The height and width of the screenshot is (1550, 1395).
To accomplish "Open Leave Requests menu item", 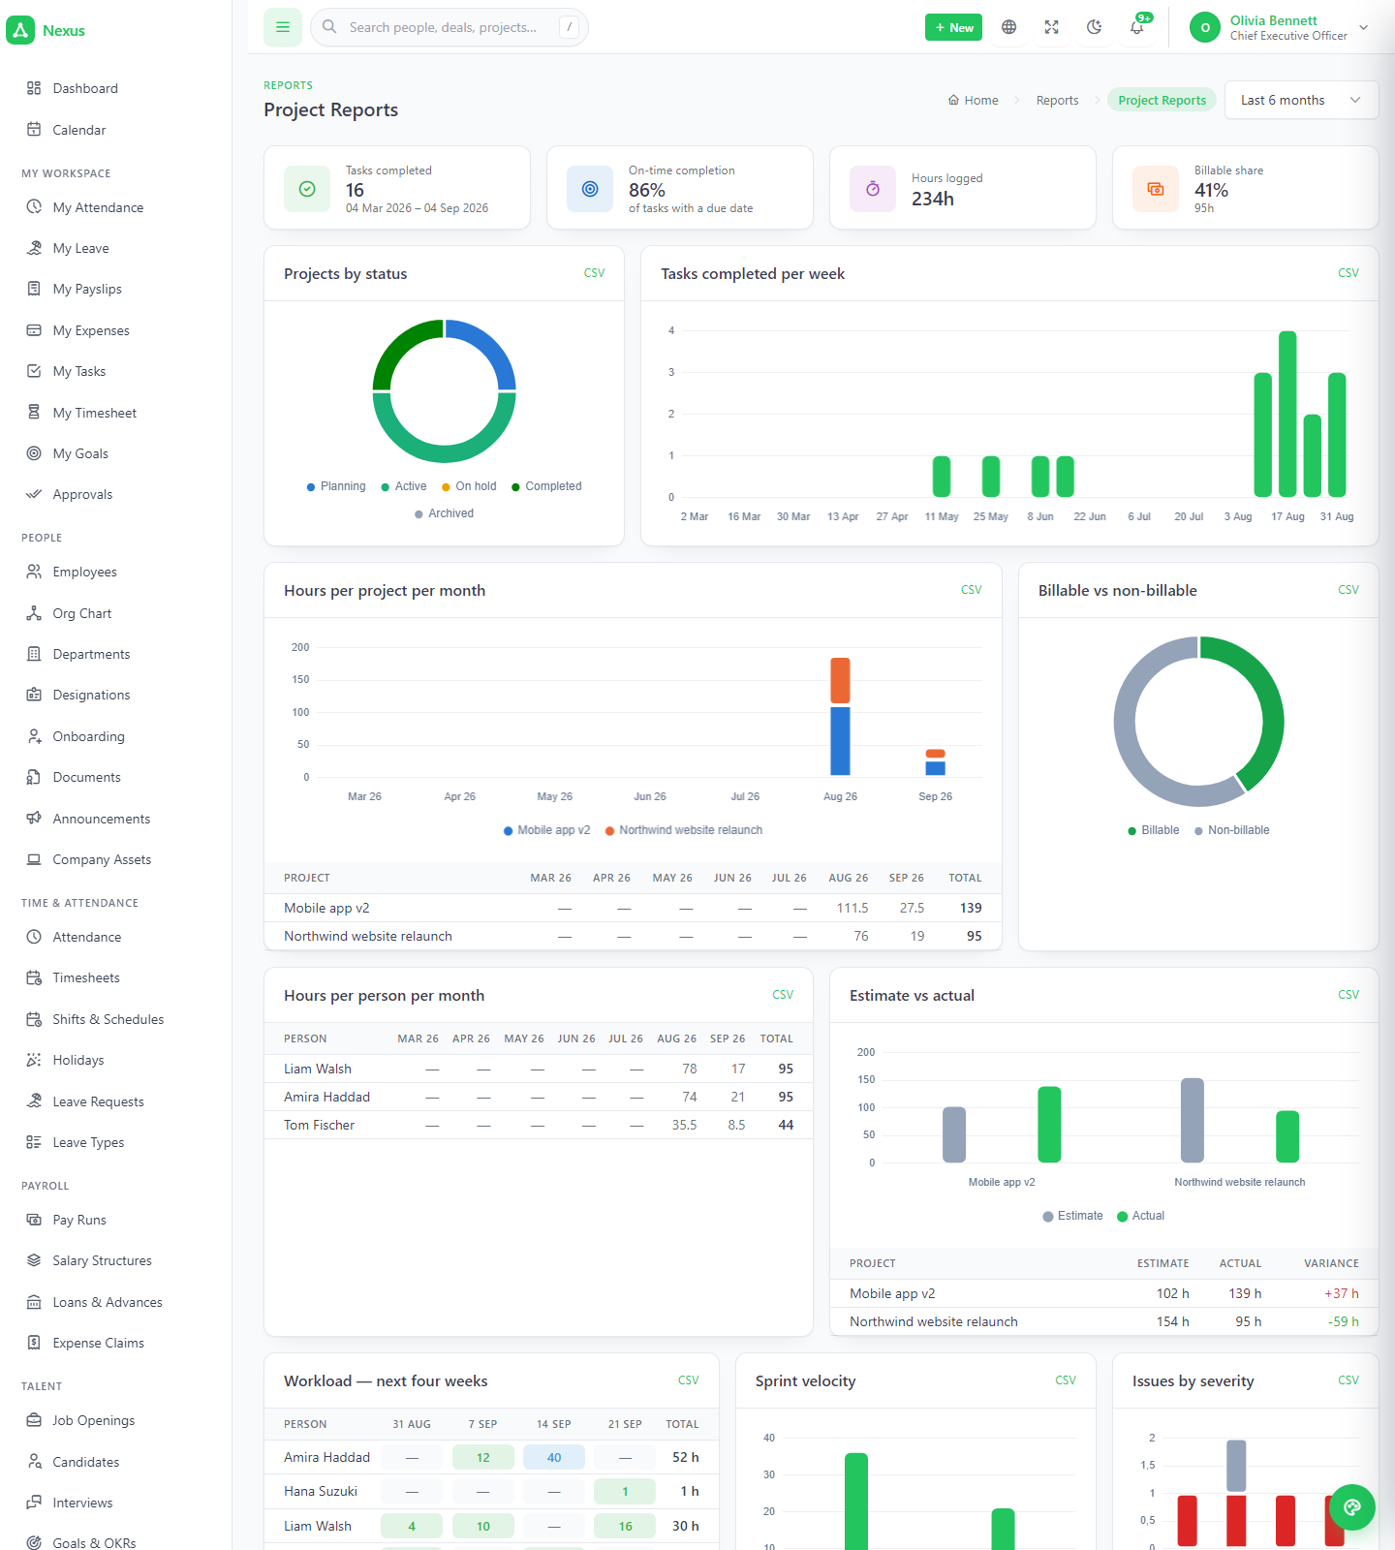I will point(98,1101).
